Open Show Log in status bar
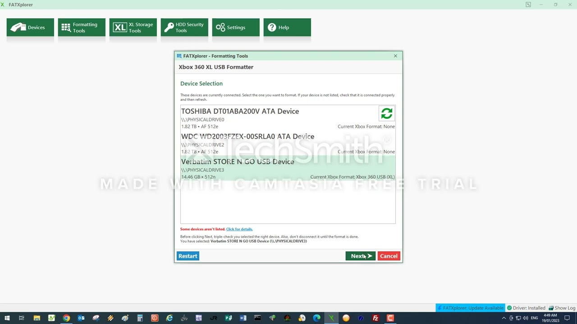Viewport: 577px width, 324px height. 562,308
